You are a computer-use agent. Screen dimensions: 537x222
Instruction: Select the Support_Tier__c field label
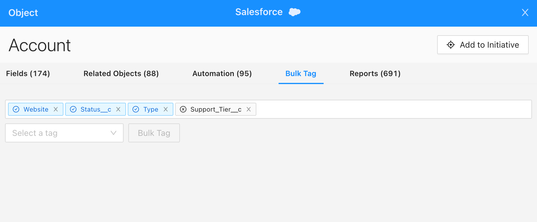[x=216, y=109]
